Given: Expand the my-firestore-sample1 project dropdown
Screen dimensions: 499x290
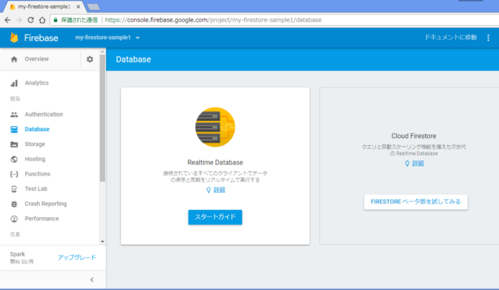Looking at the screenshot, I should (x=107, y=37).
